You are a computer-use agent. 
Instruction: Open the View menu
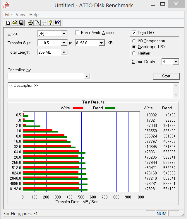(x=20, y=15)
